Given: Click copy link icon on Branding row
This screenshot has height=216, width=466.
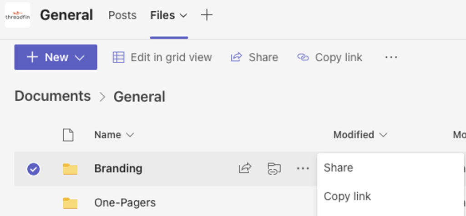Looking at the screenshot, I should point(274,169).
